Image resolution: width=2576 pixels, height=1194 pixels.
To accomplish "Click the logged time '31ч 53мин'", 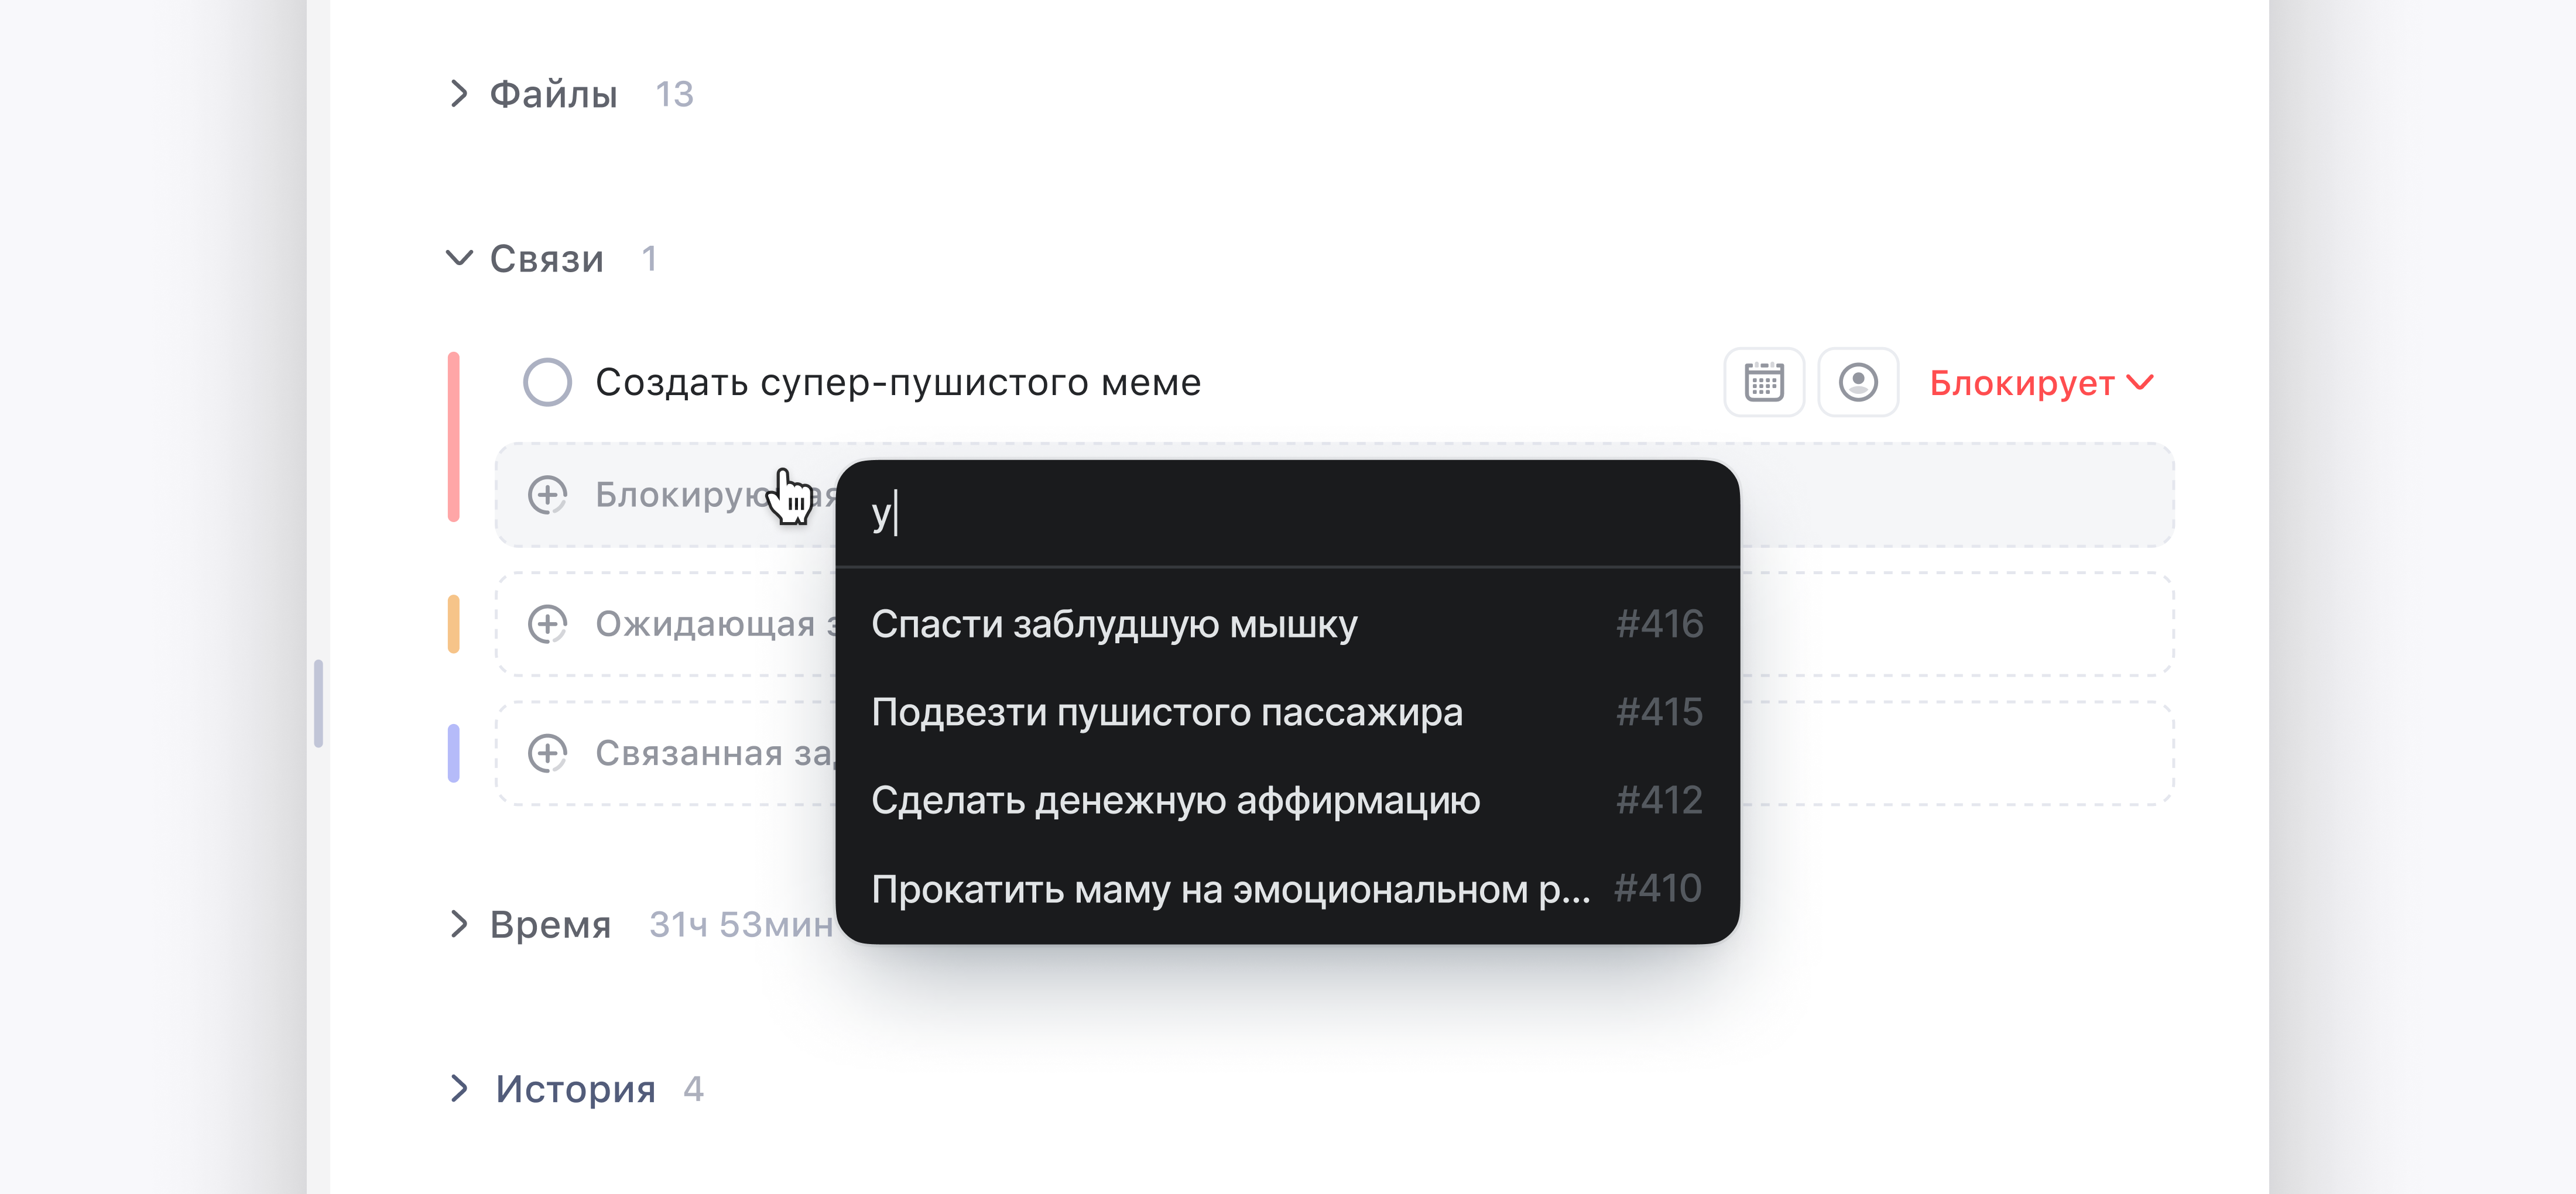I will click(x=741, y=924).
